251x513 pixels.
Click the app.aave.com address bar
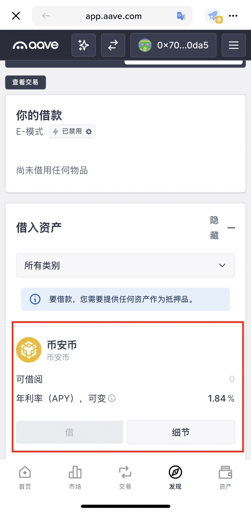[113, 16]
